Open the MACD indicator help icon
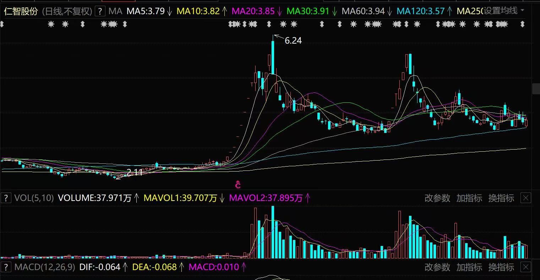 tap(6, 267)
